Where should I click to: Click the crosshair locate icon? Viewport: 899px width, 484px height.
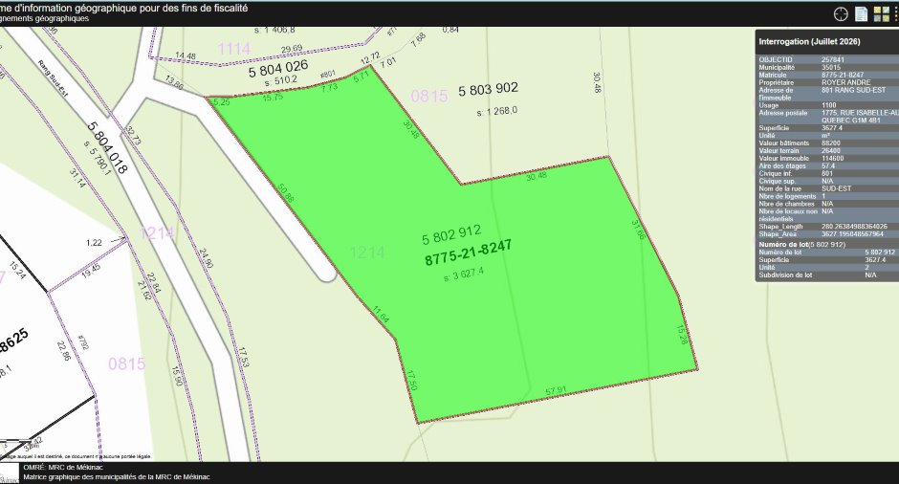click(841, 14)
